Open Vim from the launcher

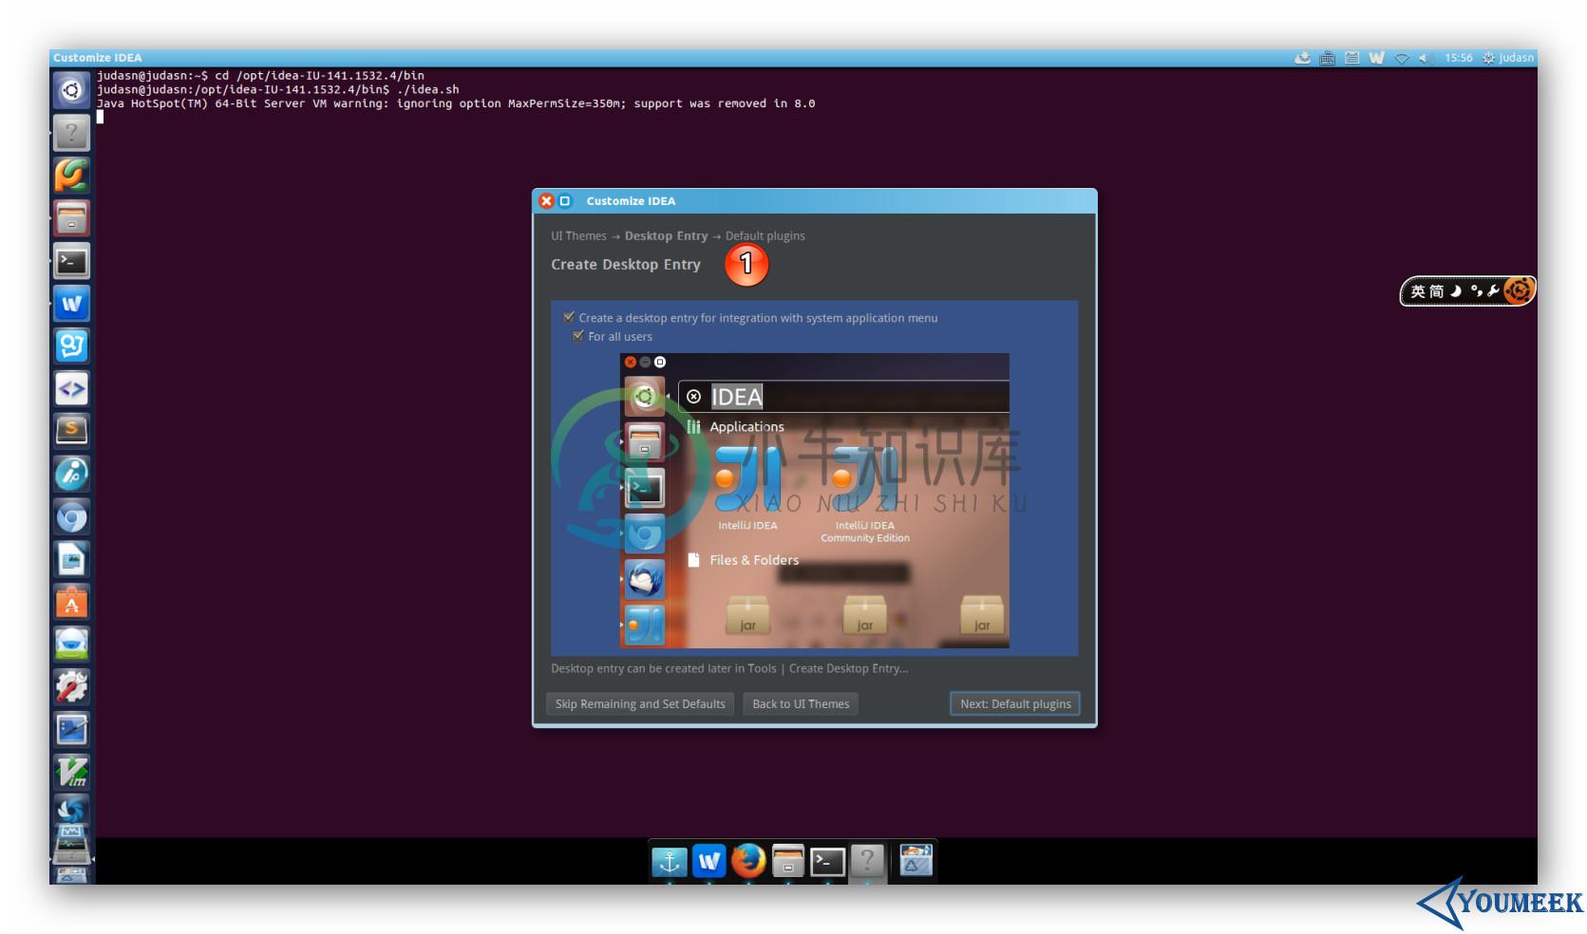tap(71, 772)
